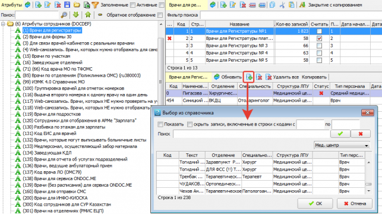The image size is (382, 214).
Task: Delete the selected attribute in the Атрибуты toolbar
Action: click(58, 5)
